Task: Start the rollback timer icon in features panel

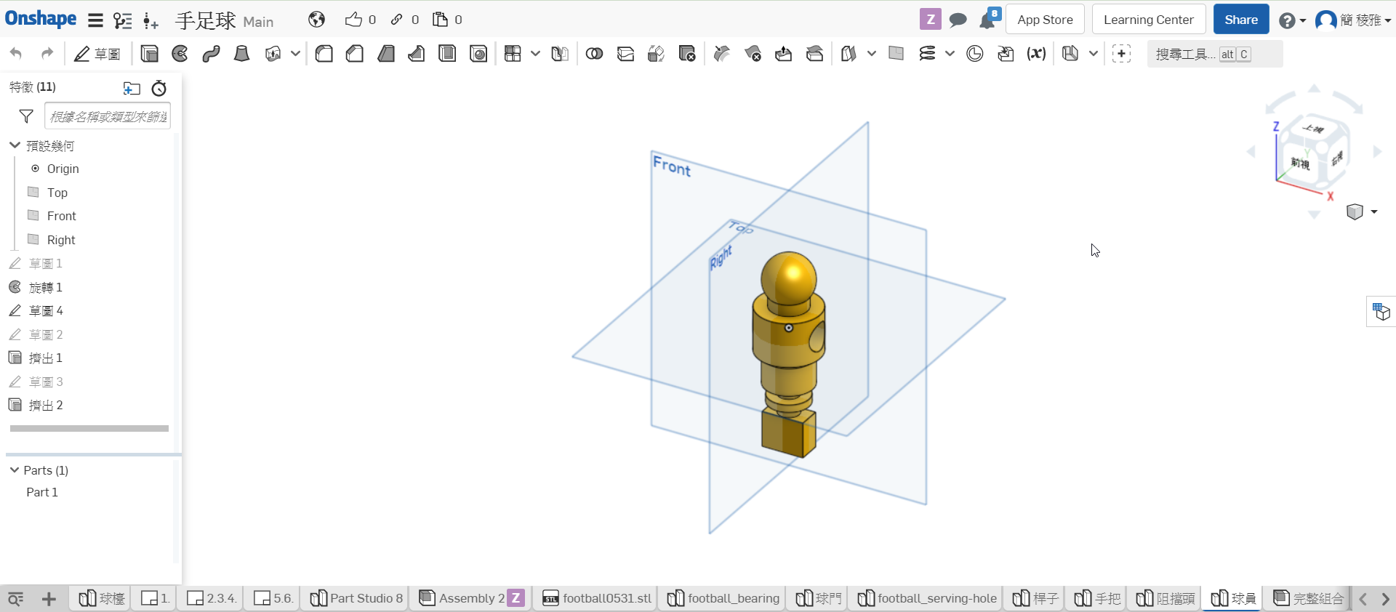Action: [159, 89]
